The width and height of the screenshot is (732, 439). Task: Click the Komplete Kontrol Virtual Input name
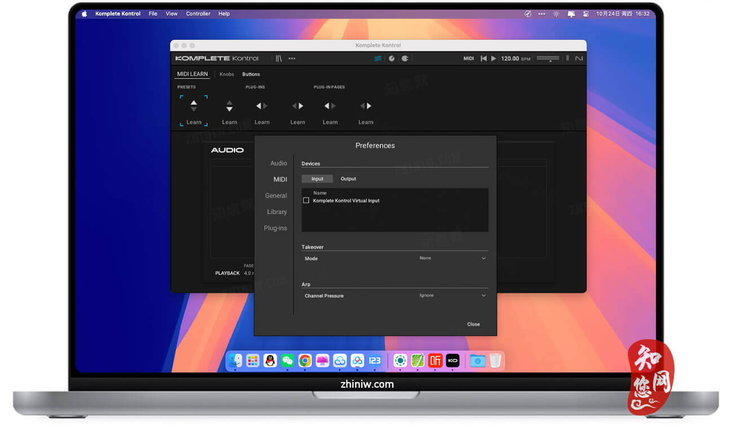point(346,201)
